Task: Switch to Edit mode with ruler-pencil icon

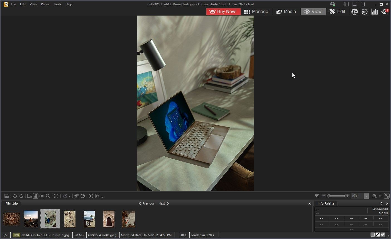Action: 337,11
